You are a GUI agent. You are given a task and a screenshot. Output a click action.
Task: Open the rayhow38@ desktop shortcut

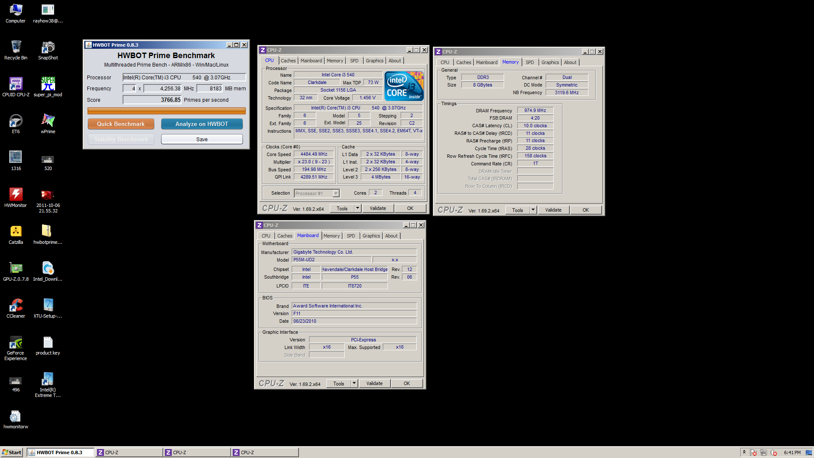coord(48,13)
